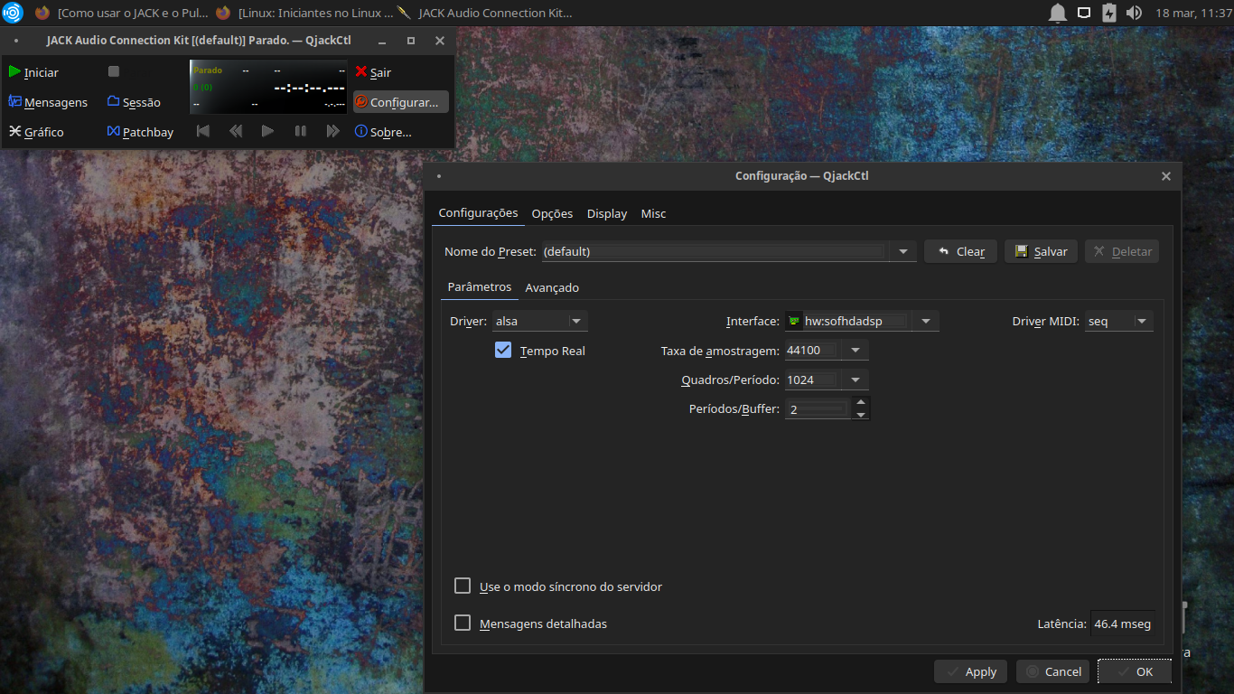Image resolution: width=1234 pixels, height=694 pixels.
Task: Switch to the Misc tab
Action: tap(653, 213)
